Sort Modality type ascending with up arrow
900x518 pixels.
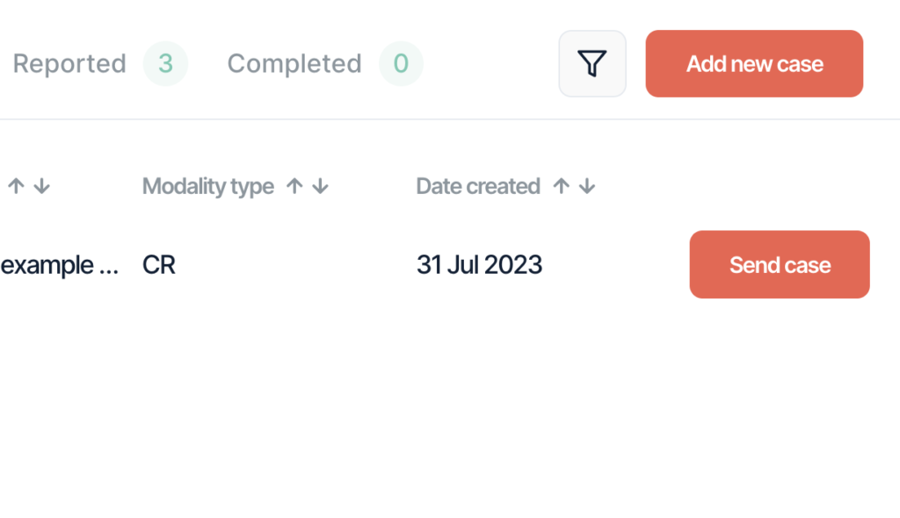tap(294, 186)
